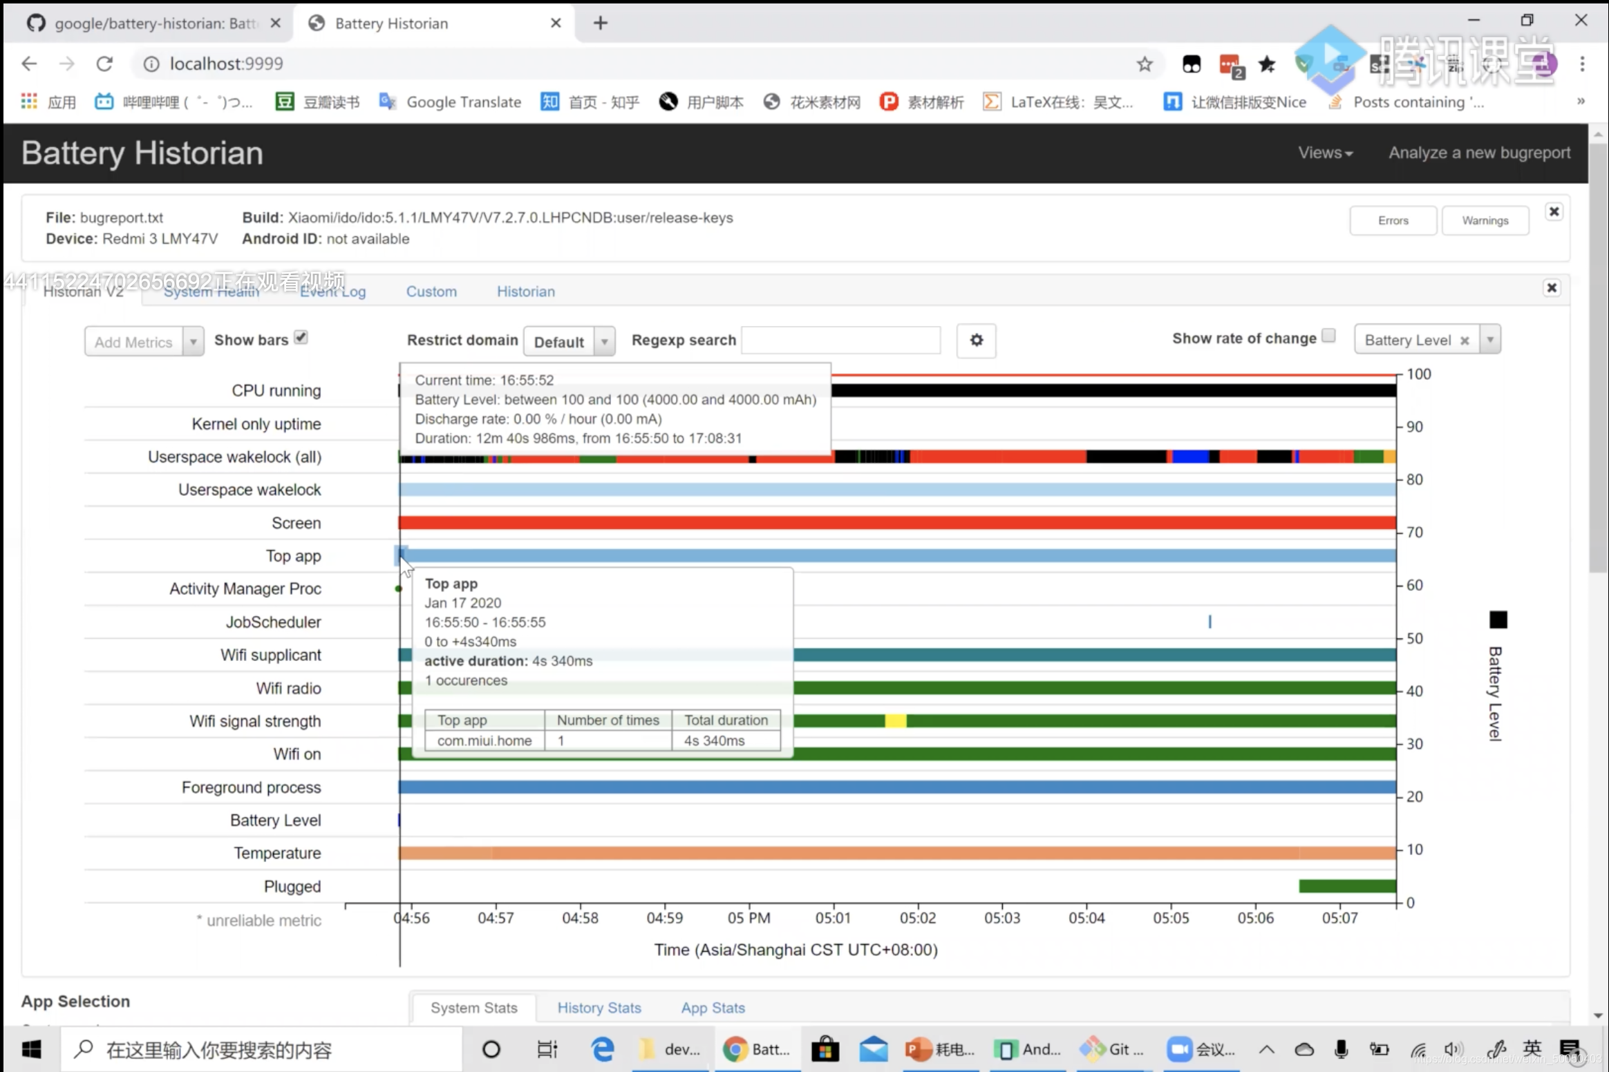Open the Restrict domain Default dropdown
1609x1072 pixels.
coord(569,342)
